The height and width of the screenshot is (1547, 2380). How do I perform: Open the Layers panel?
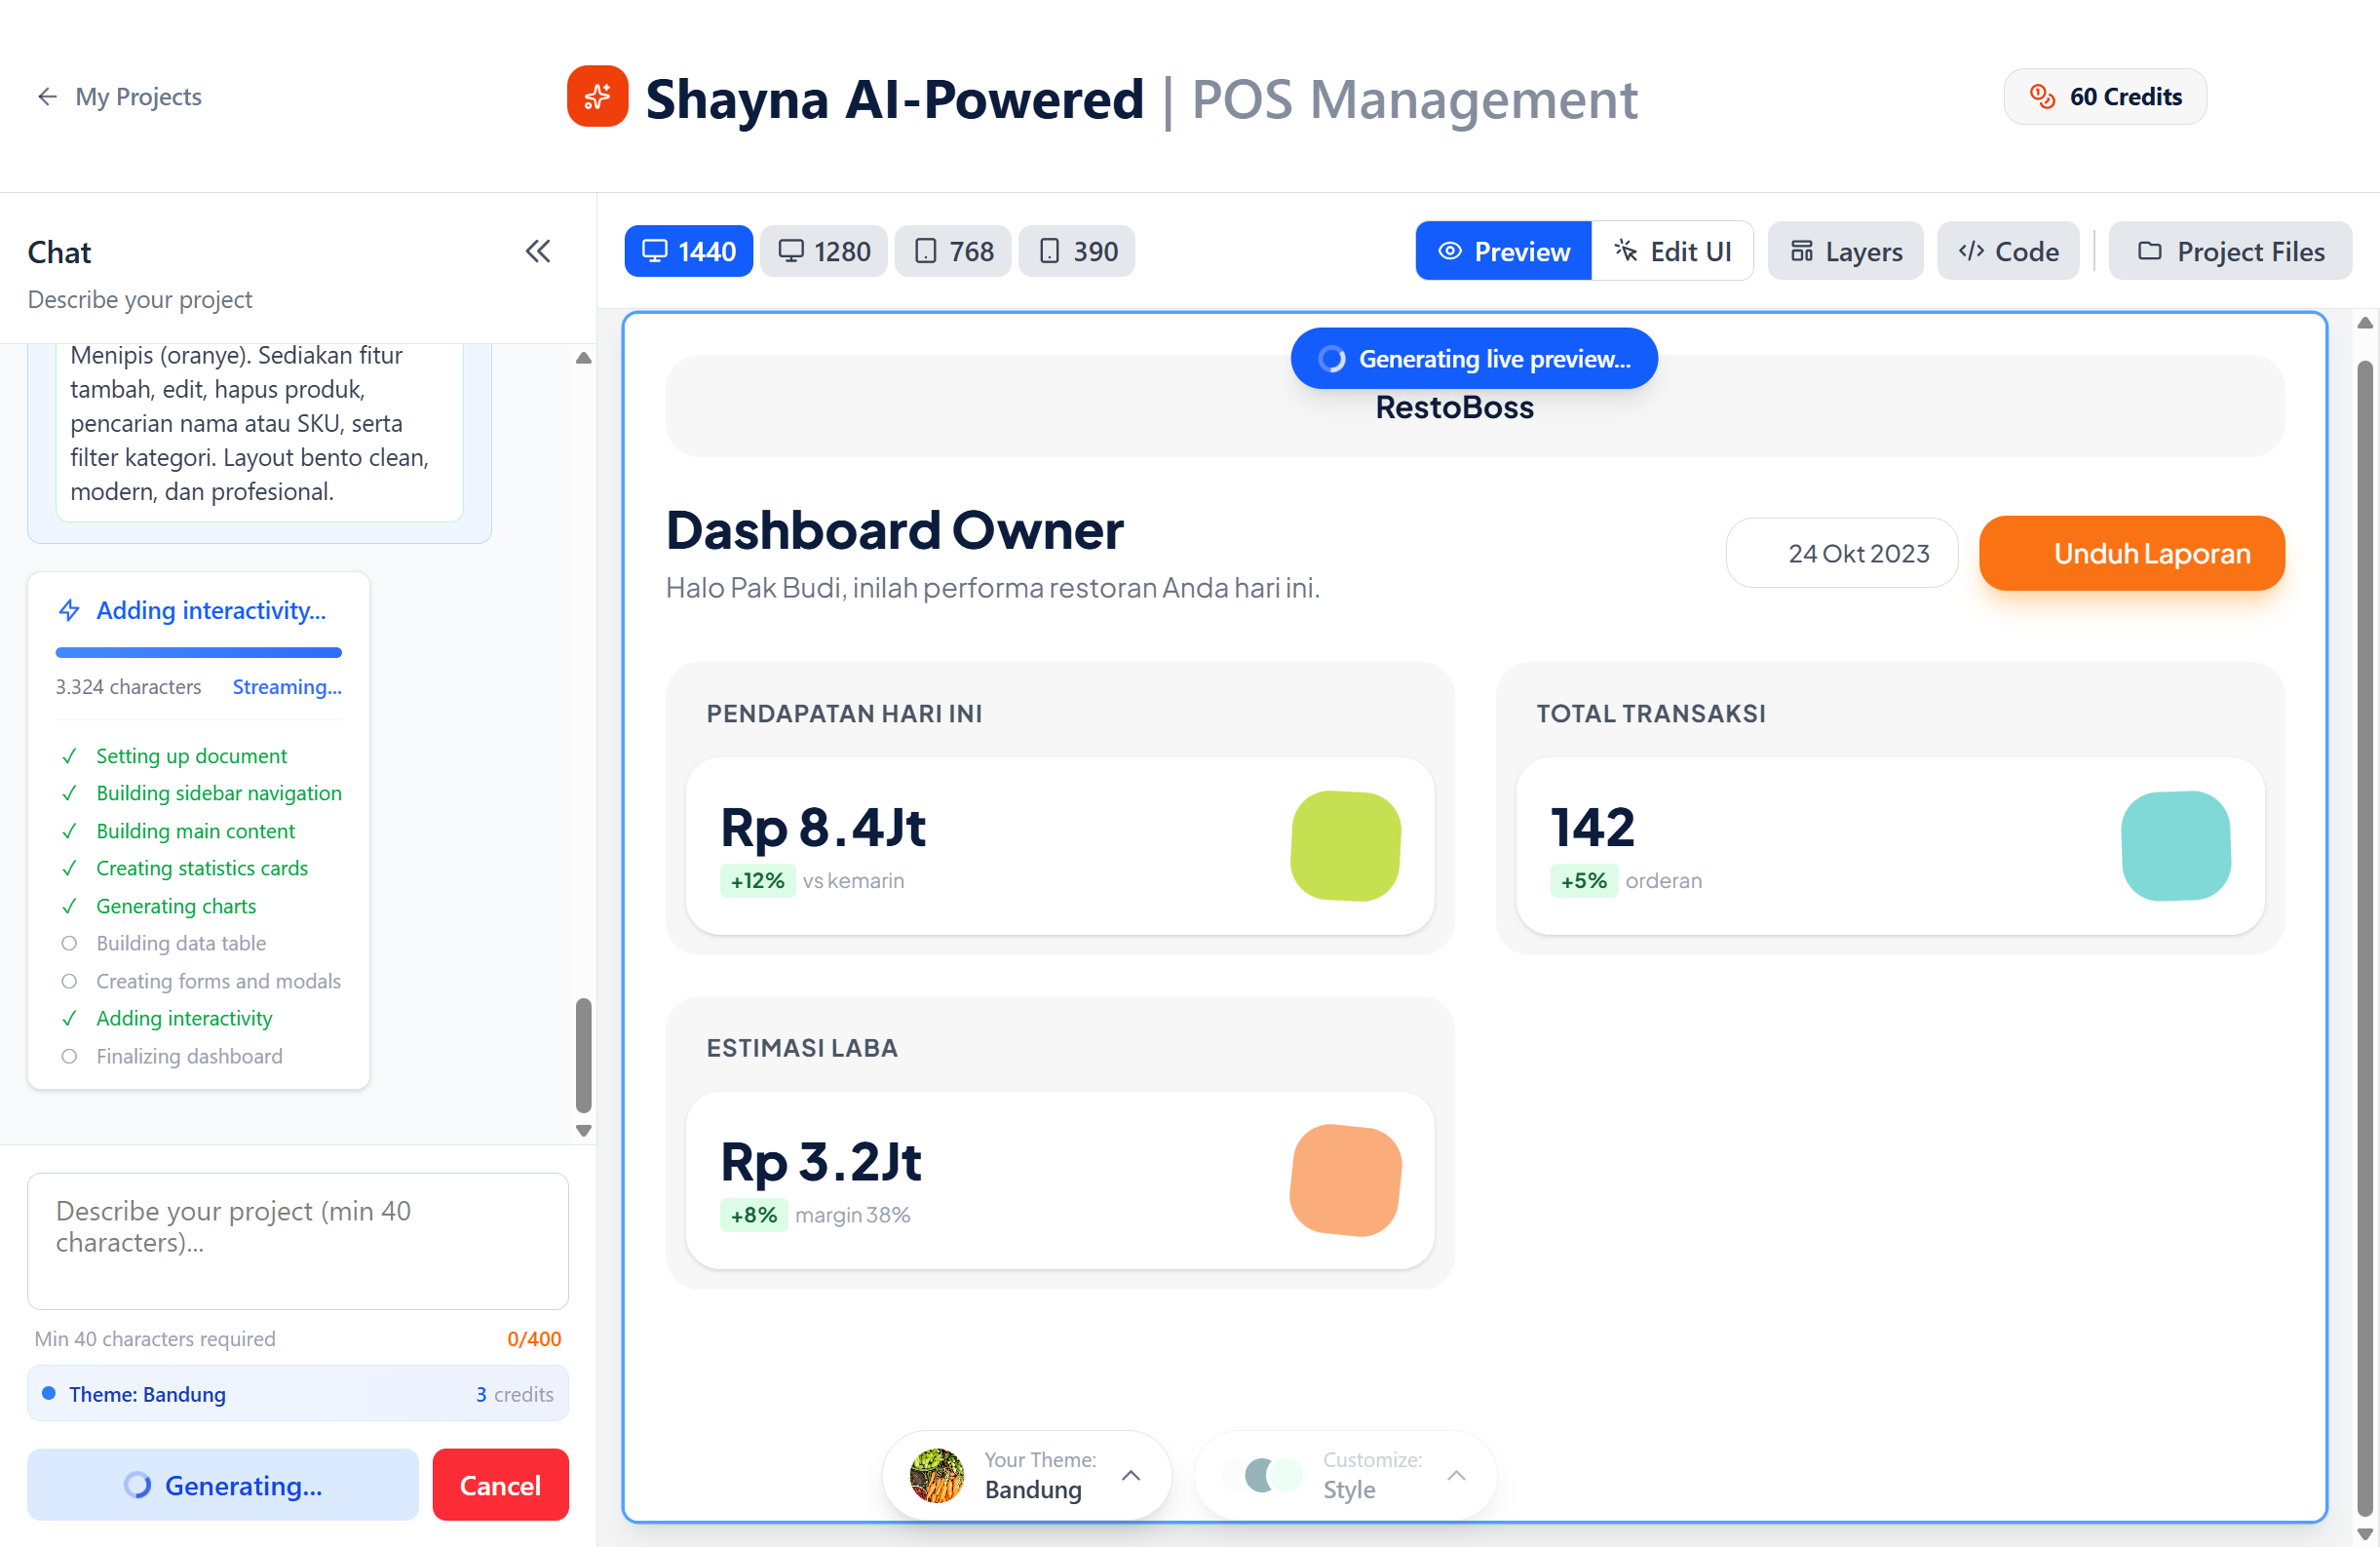point(1845,251)
